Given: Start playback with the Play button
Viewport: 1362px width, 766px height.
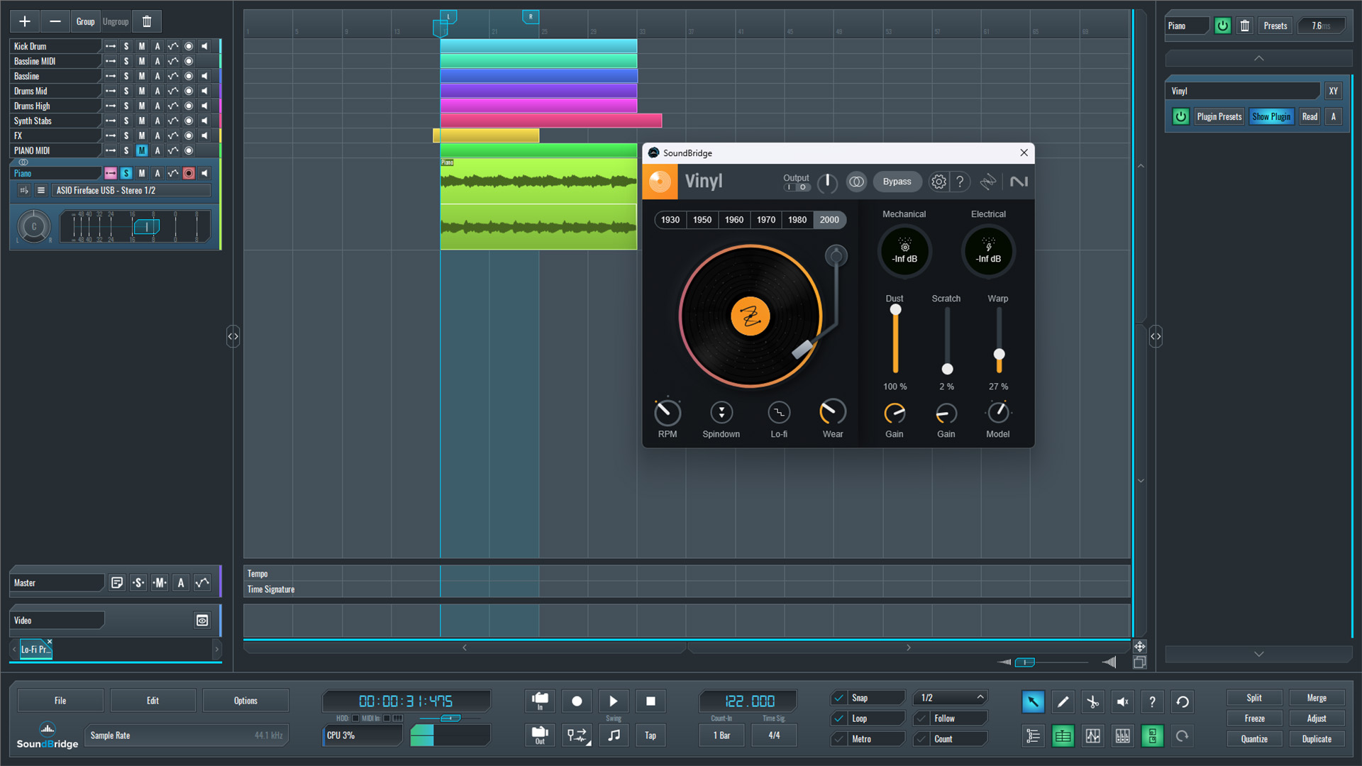Looking at the screenshot, I should [x=614, y=701].
